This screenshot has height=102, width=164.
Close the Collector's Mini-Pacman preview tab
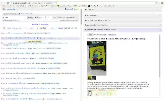click(x=160, y=30)
